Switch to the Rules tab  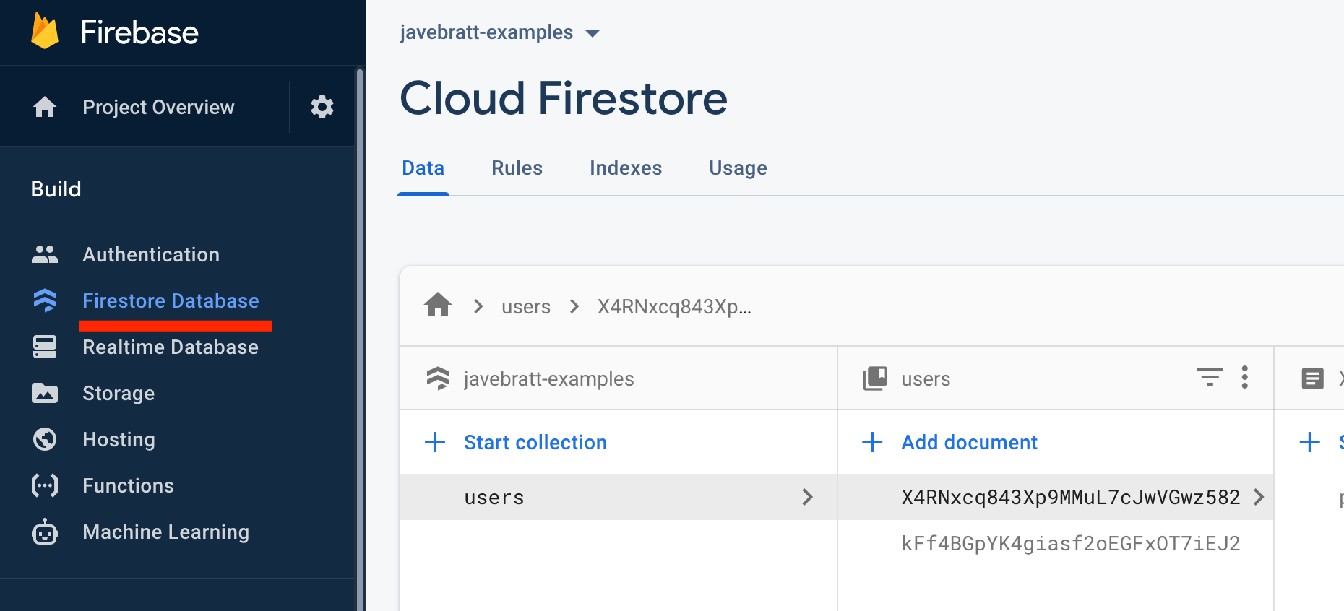click(x=517, y=168)
